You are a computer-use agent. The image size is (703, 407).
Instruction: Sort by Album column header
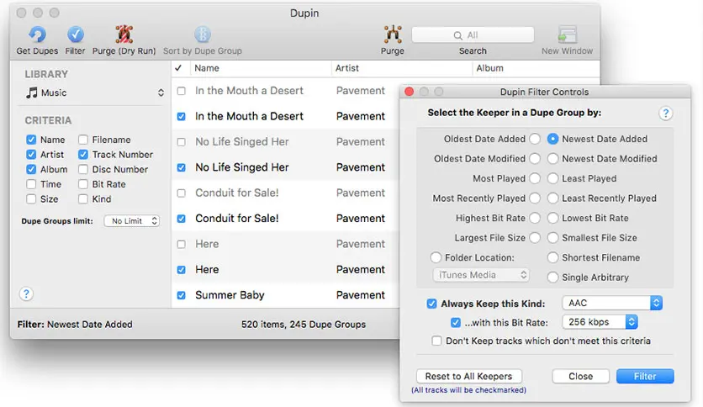click(x=536, y=68)
